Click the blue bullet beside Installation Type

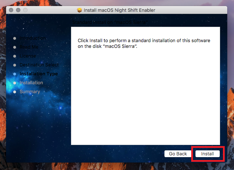click(x=15, y=74)
